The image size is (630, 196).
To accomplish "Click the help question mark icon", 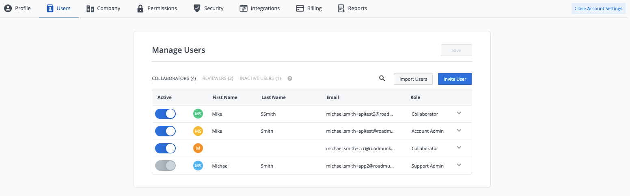I will click(290, 78).
